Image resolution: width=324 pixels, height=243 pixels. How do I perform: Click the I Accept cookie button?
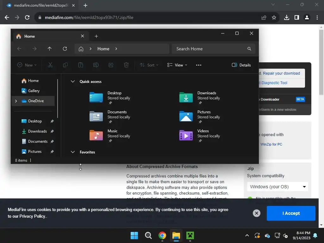[x=291, y=213]
